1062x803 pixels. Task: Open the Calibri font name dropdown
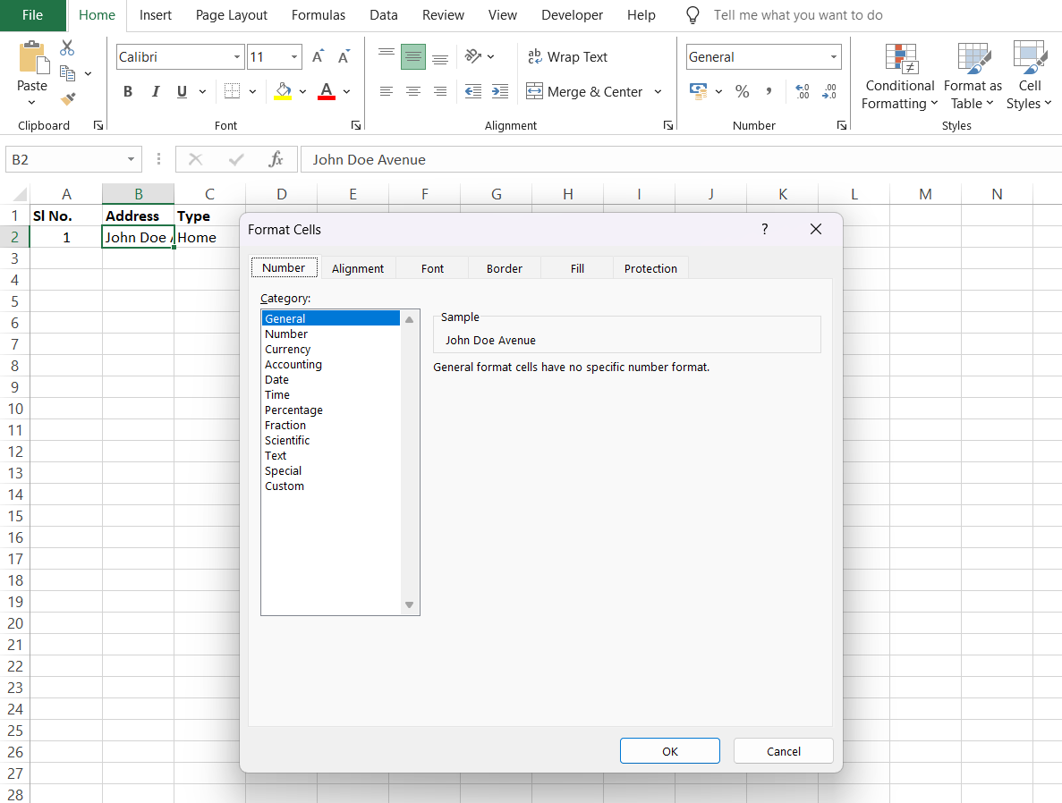(237, 57)
